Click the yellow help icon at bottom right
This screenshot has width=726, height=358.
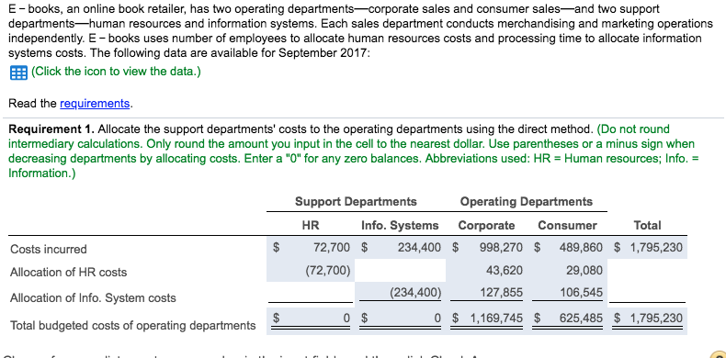click(719, 353)
